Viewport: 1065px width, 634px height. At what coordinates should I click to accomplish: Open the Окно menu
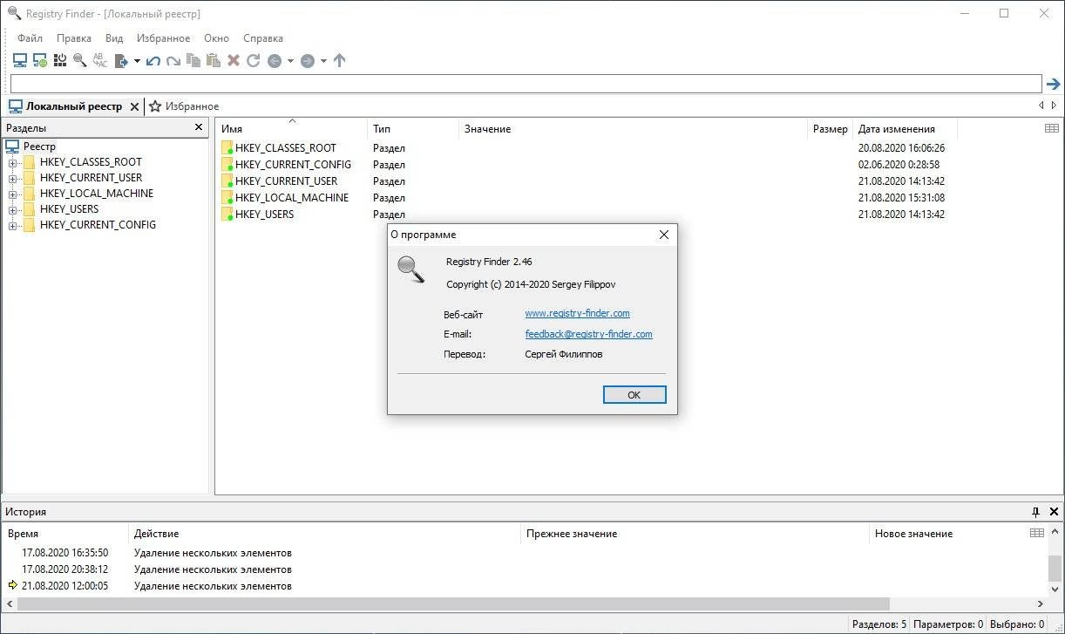click(x=216, y=38)
